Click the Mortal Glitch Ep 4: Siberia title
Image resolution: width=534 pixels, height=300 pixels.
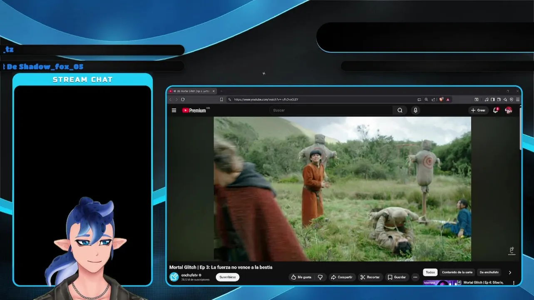tap(484, 282)
